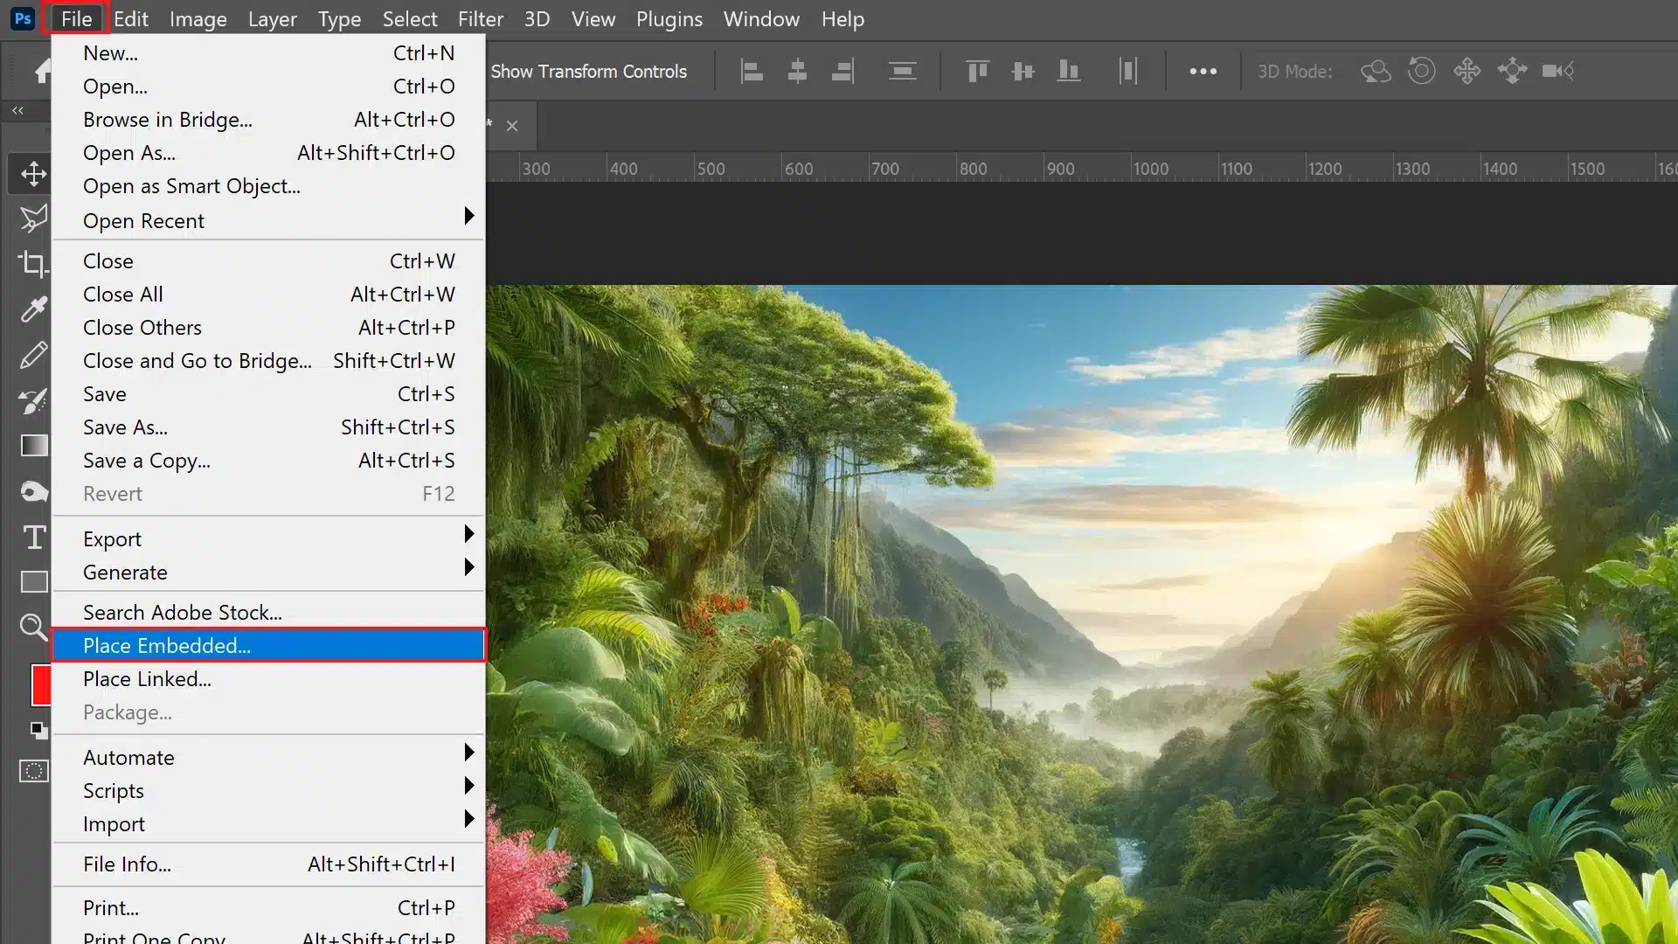
Task: Select the Eyedropper tool
Action: [33, 309]
